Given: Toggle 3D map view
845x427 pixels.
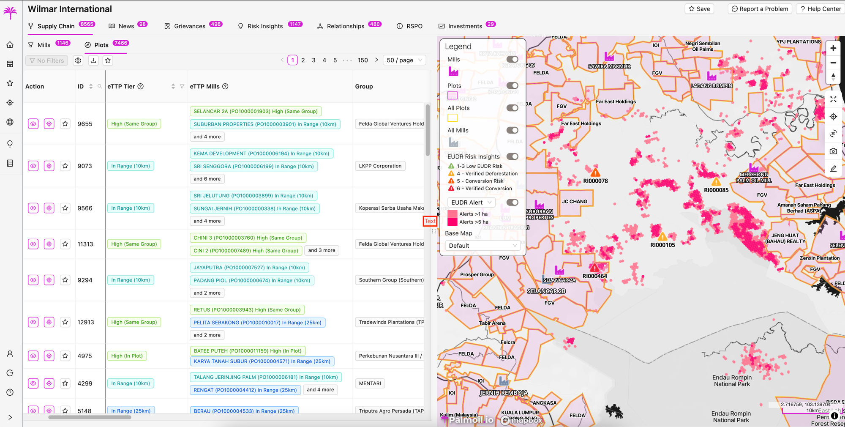Looking at the screenshot, I should tap(833, 134).
